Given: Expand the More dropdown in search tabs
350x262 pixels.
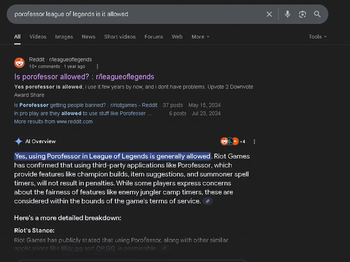Looking at the screenshot, I should (200, 37).
